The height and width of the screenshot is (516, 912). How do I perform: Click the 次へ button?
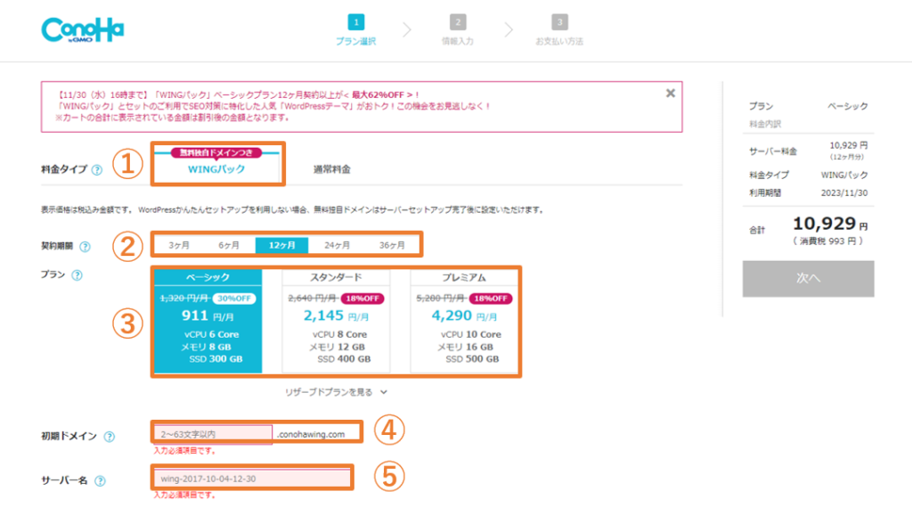coord(808,279)
